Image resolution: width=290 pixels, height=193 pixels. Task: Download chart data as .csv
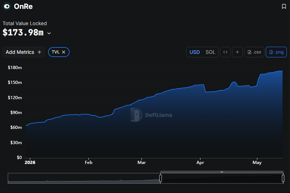click(x=254, y=52)
